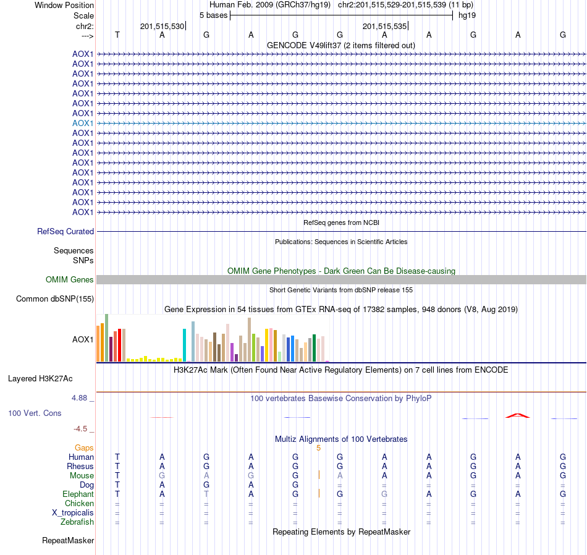Open the RefSeq genes from NCBI title

(x=342, y=222)
